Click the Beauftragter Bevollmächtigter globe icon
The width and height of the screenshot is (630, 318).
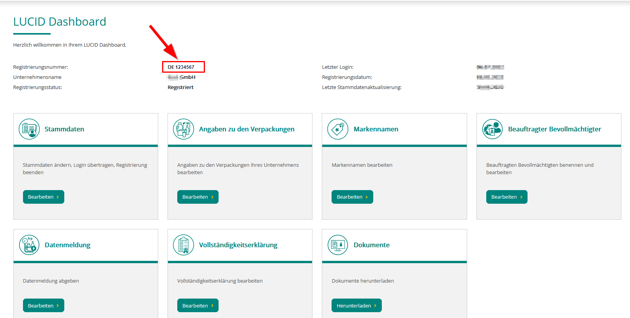pyautogui.click(x=492, y=129)
